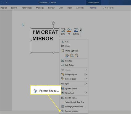Select the Mailings tab

pos(40,8)
